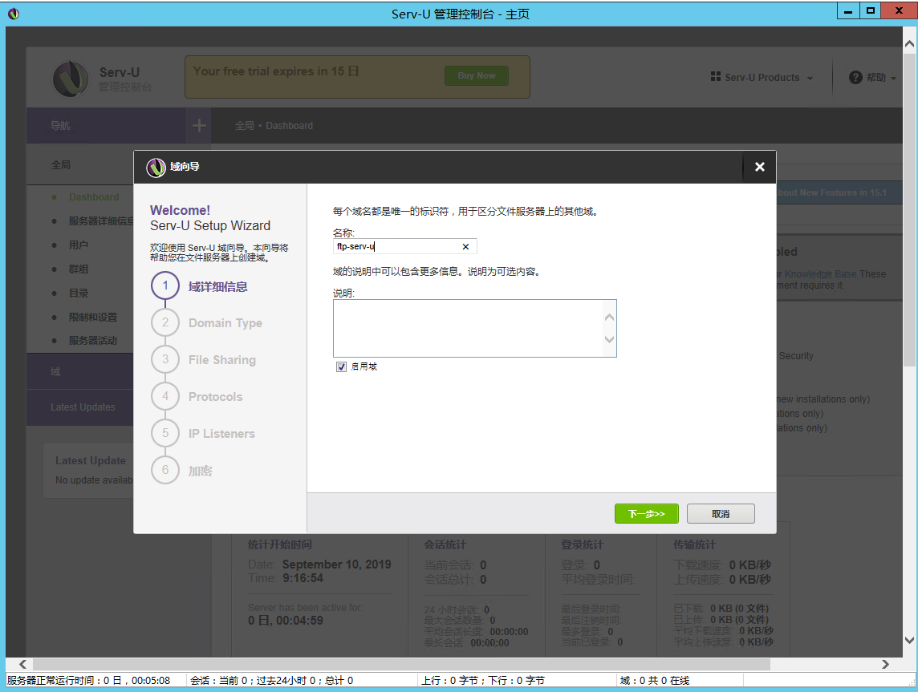
Task: Click the help question mark icon
Action: pyautogui.click(x=855, y=77)
